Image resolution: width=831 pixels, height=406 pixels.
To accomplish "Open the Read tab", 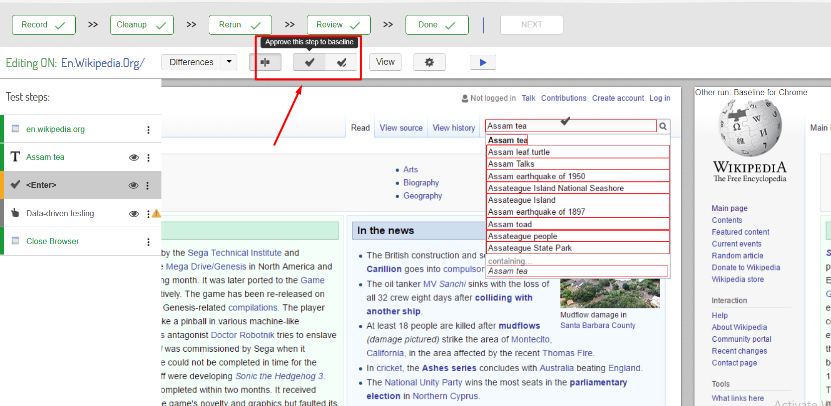I will 360,128.
